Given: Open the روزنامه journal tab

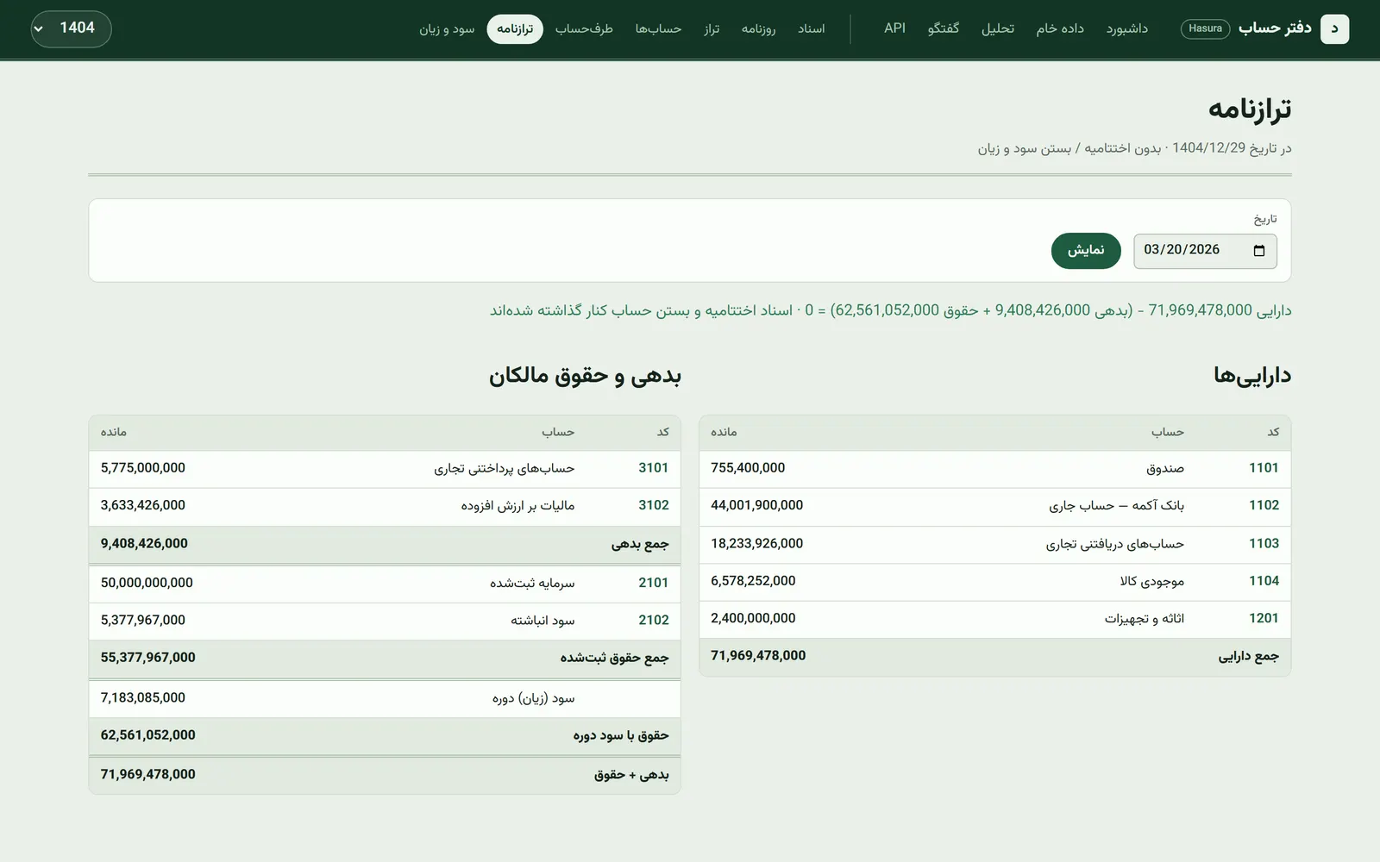Looking at the screenshot, I should coord(758,28).
